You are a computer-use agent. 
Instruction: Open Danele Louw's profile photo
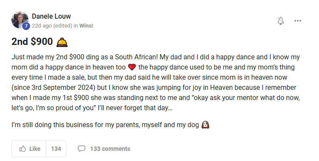[x=20, y=20]
